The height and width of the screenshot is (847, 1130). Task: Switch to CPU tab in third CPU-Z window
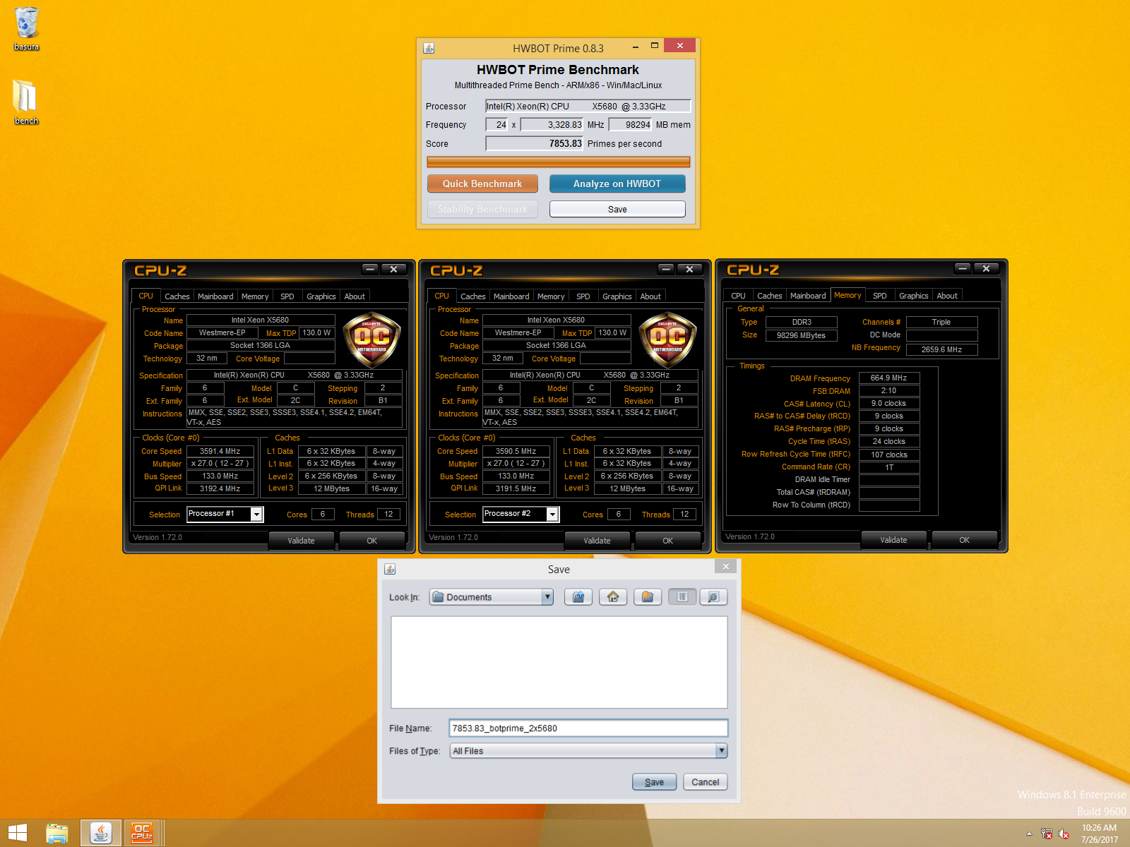(738, 296)
